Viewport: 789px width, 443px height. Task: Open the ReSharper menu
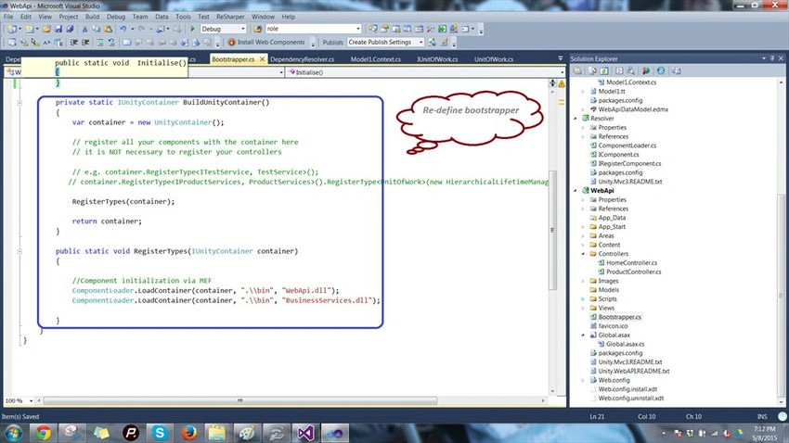pyautogui.click(x=230, y=17)
